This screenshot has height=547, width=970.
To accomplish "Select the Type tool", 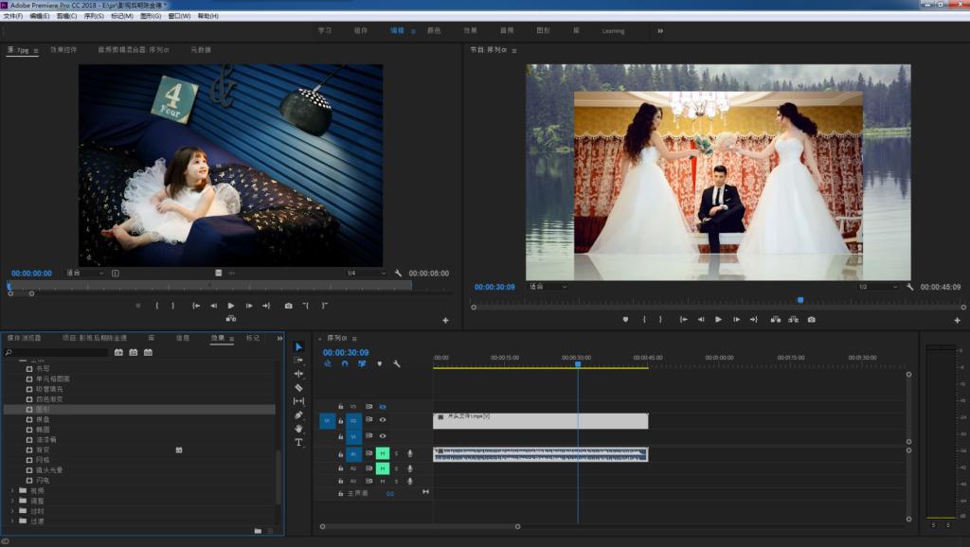I will (299, 442).
